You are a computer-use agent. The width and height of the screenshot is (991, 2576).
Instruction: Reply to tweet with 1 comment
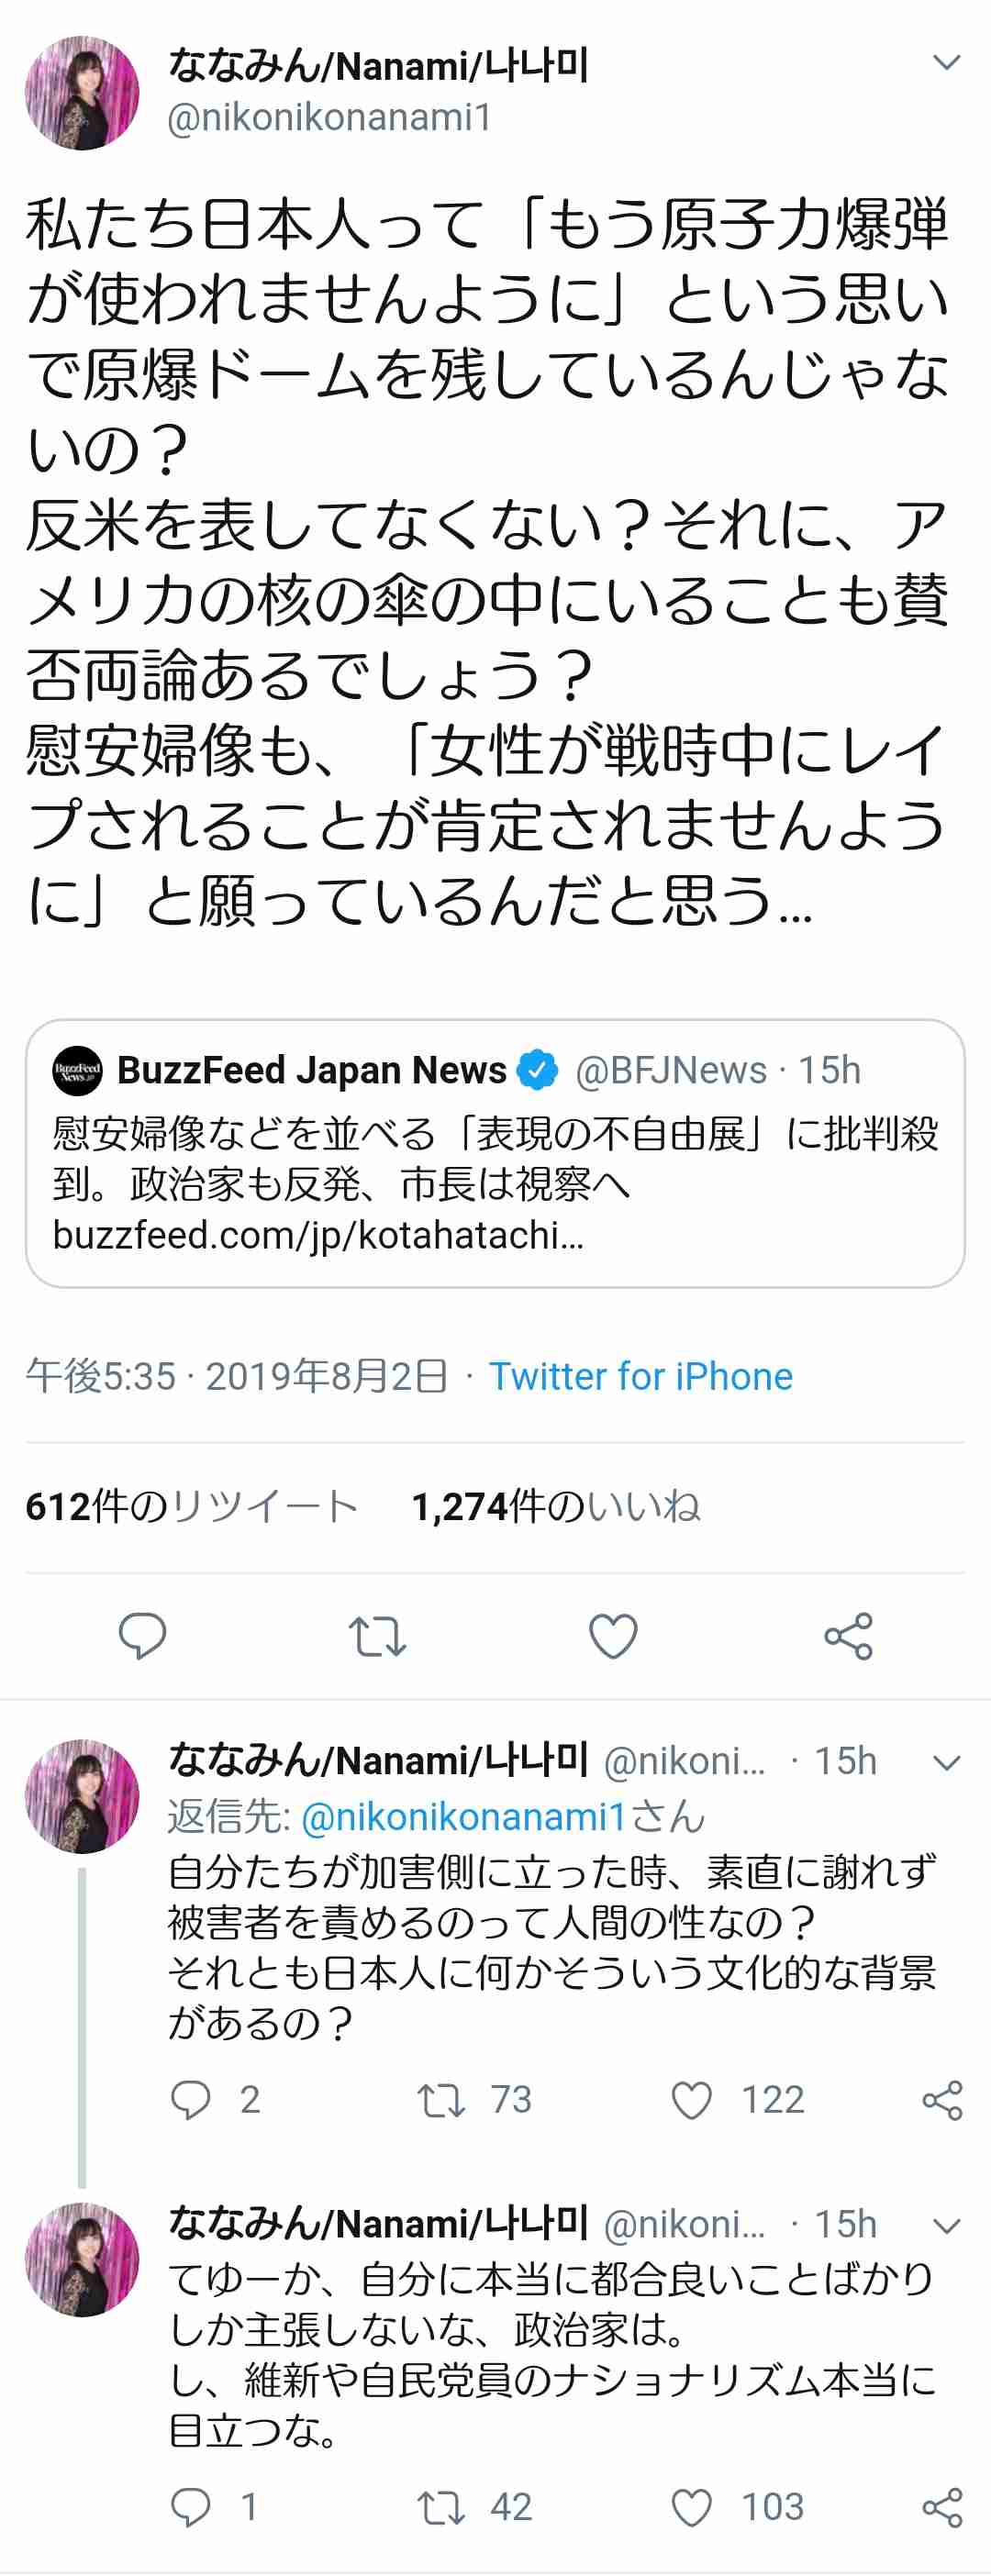pos(191,2506)
